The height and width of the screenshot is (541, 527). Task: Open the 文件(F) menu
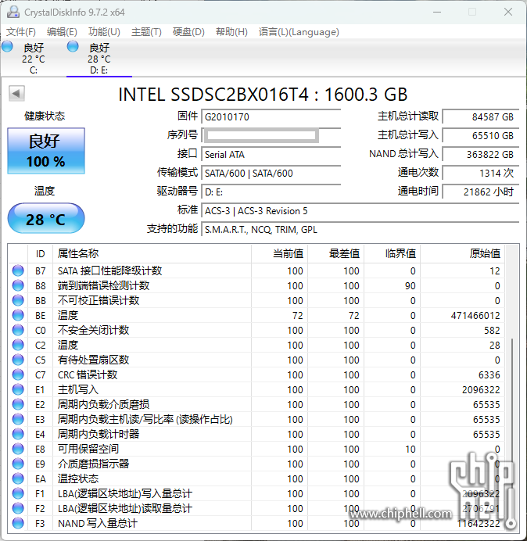(21, 32)
